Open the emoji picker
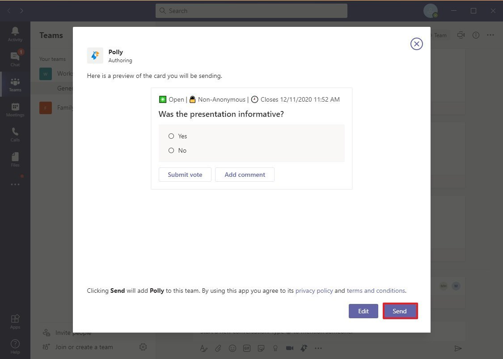 point(232,348)
